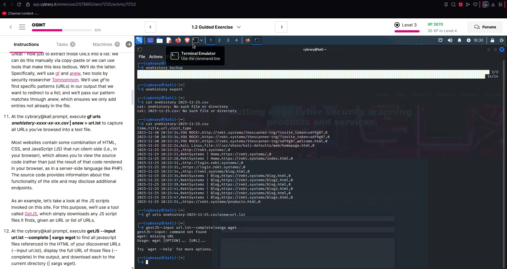Image resolution: width=507 pixels, height=269 pixels.
Task: Open the file manager folder icon
Action: click(x=160, y=40)
